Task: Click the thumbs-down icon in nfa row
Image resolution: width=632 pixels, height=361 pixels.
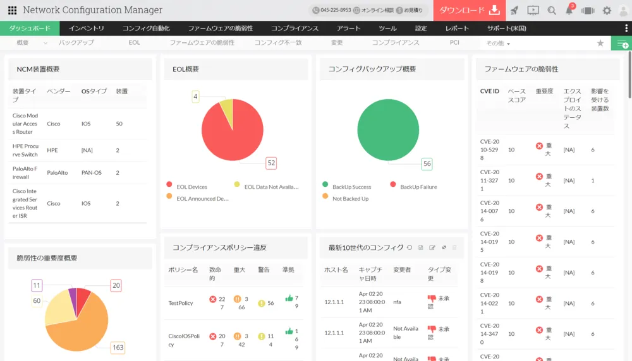Action: pyautogui.click(x=432, y=299)
